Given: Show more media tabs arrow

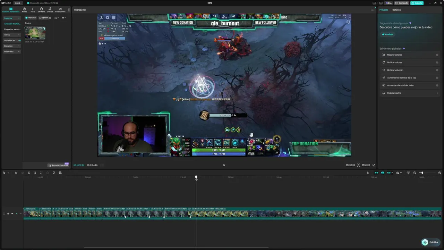Looking at the screenshot, I should pos(69,10).
